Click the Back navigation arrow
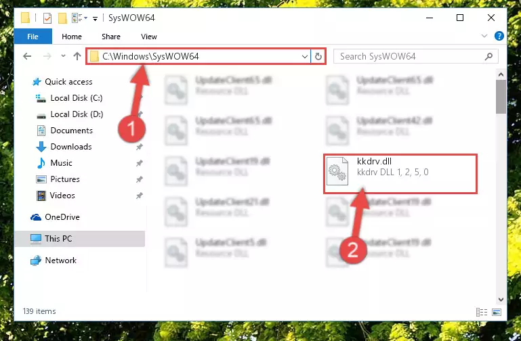This screenshot has height=341, width=521. 27,56
